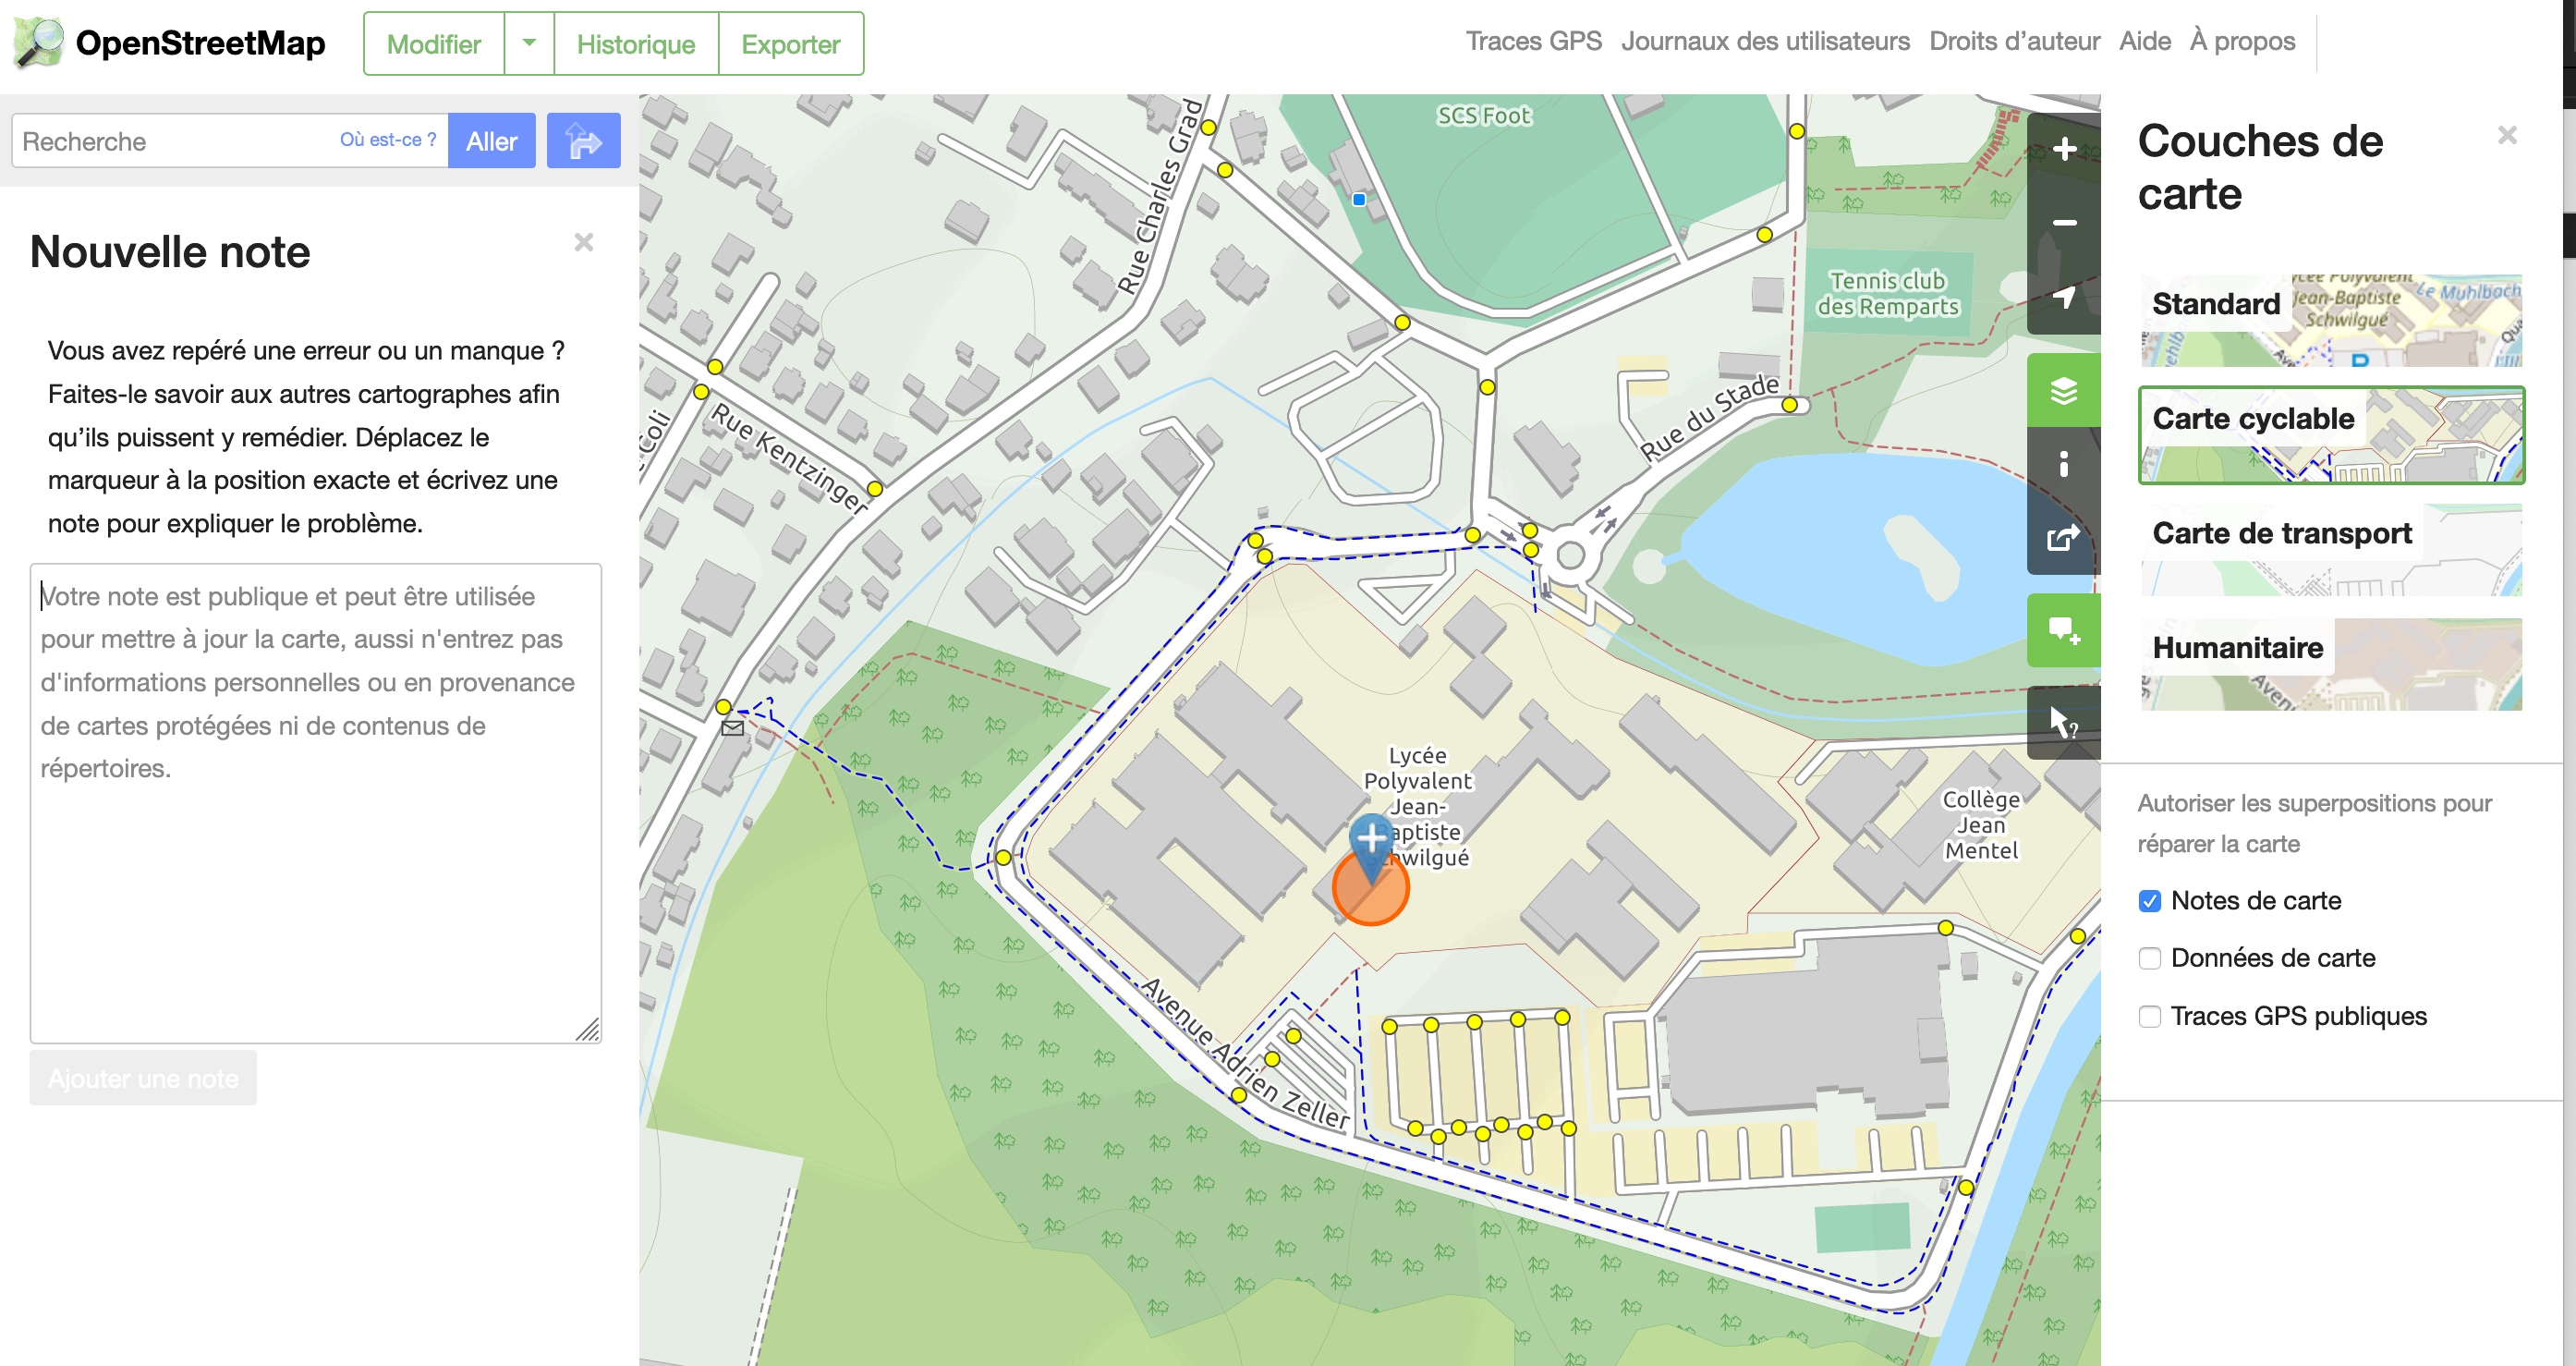Open directions between two points

[x=583, y=141]
